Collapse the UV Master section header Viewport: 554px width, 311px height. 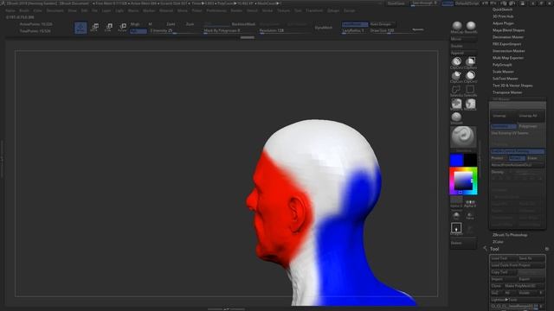[x=501, y=99]
